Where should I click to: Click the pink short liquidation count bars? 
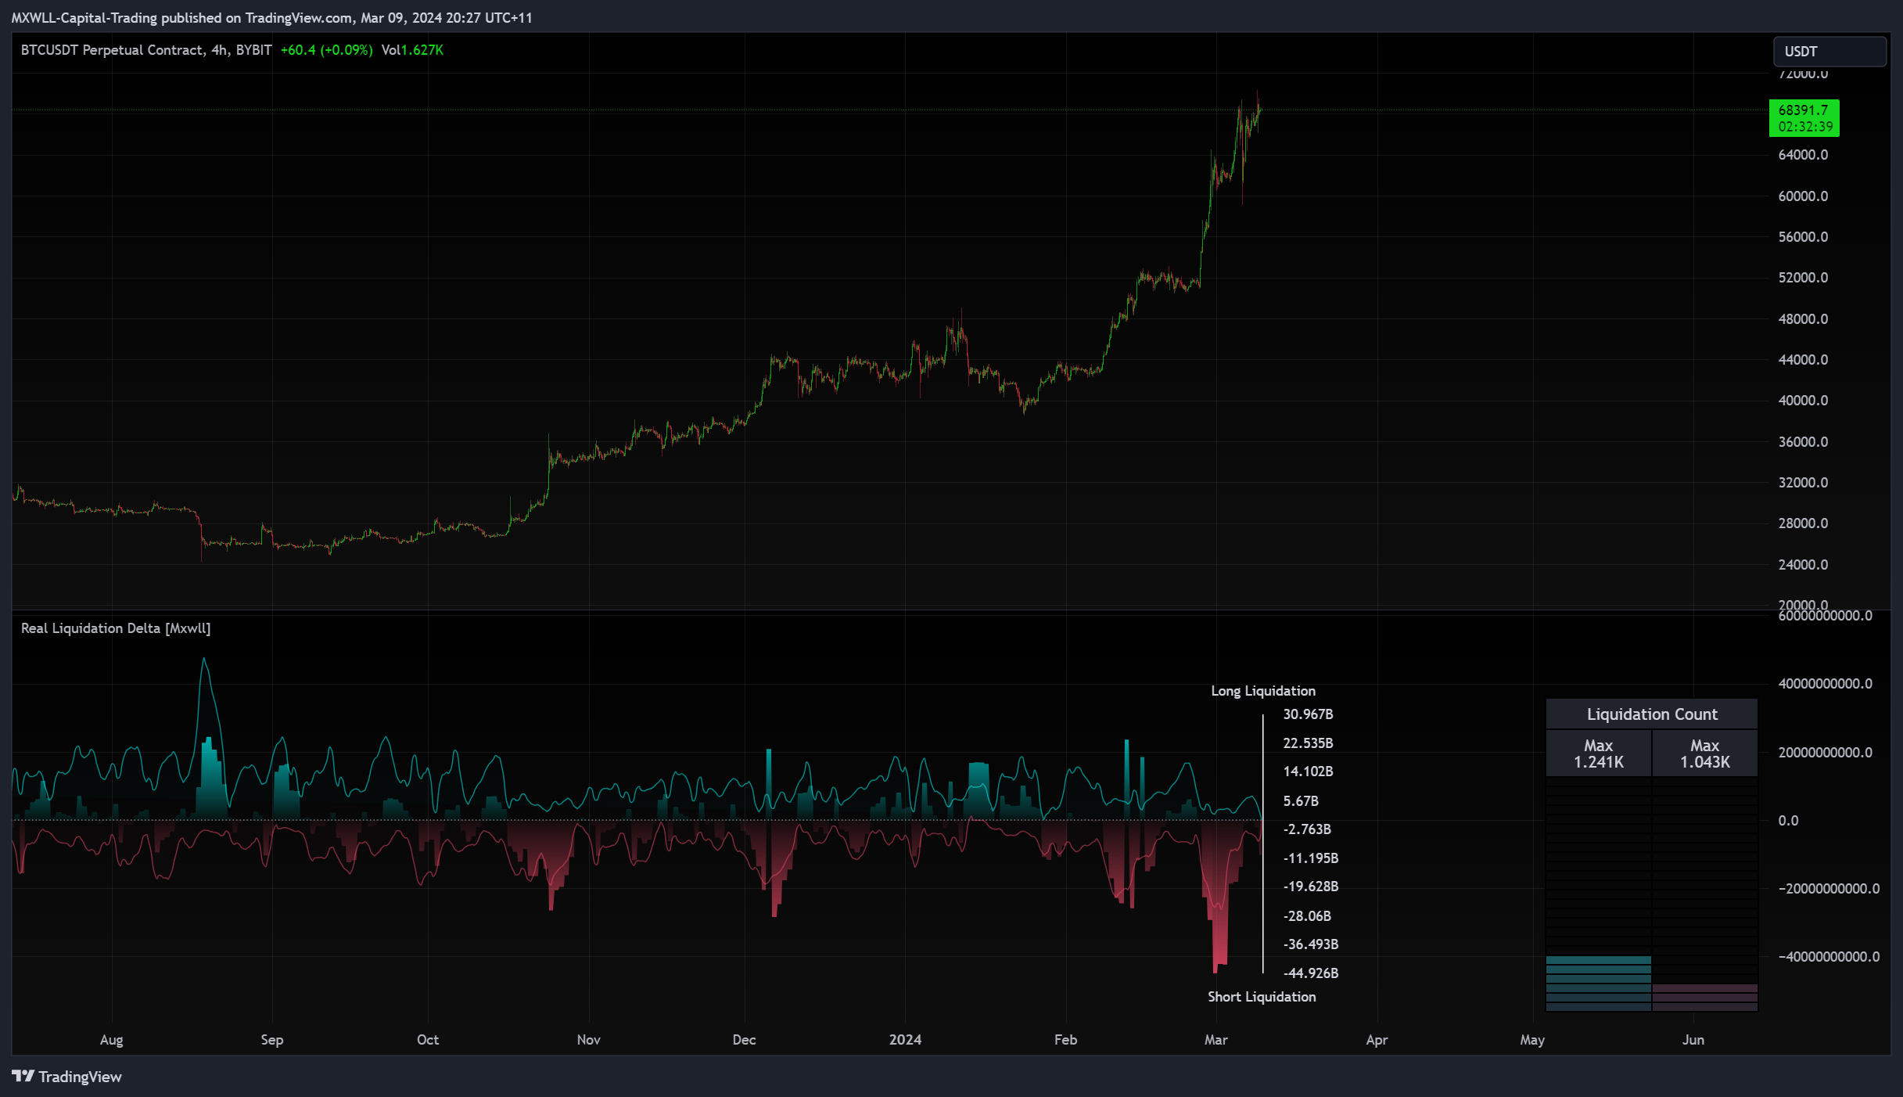[1705, 998]
